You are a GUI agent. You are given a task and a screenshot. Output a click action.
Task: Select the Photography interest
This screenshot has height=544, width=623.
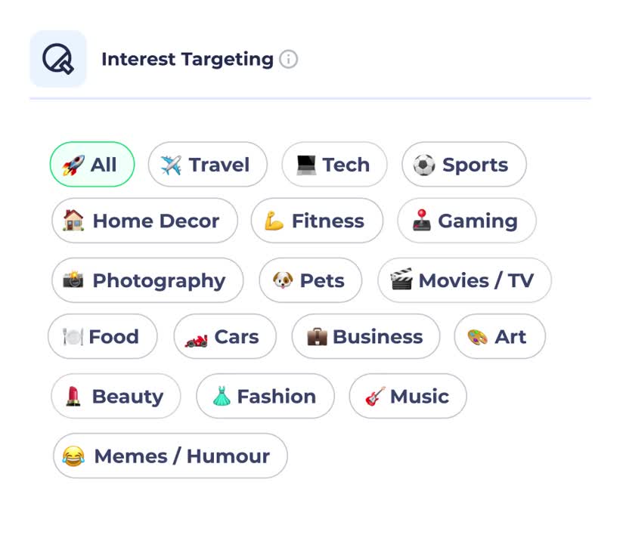(x=147, y=280)
